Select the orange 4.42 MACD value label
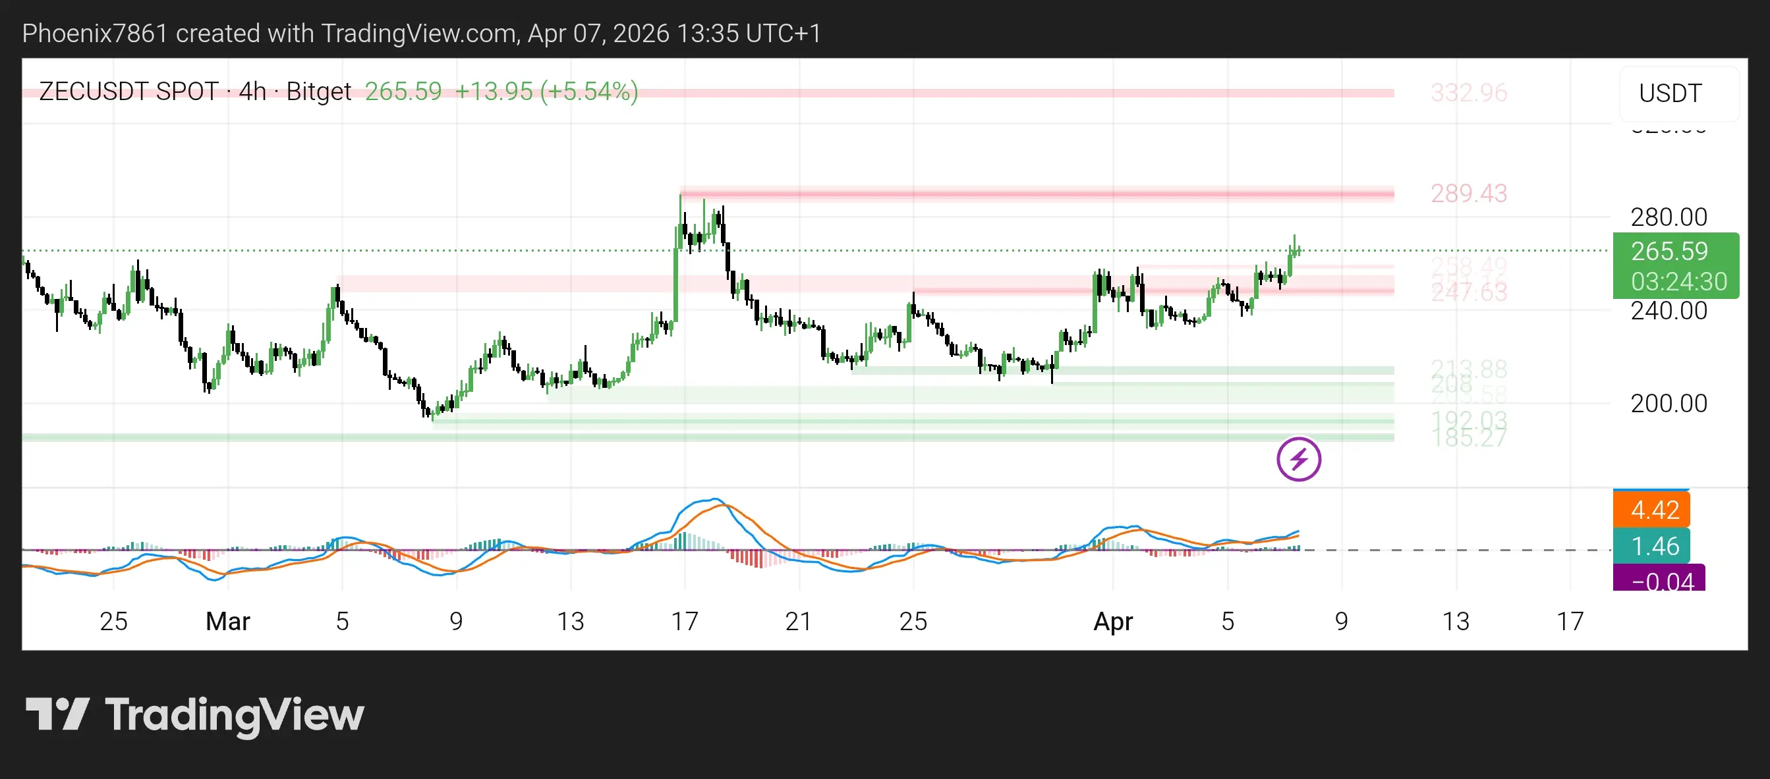 pos(1653,510)
